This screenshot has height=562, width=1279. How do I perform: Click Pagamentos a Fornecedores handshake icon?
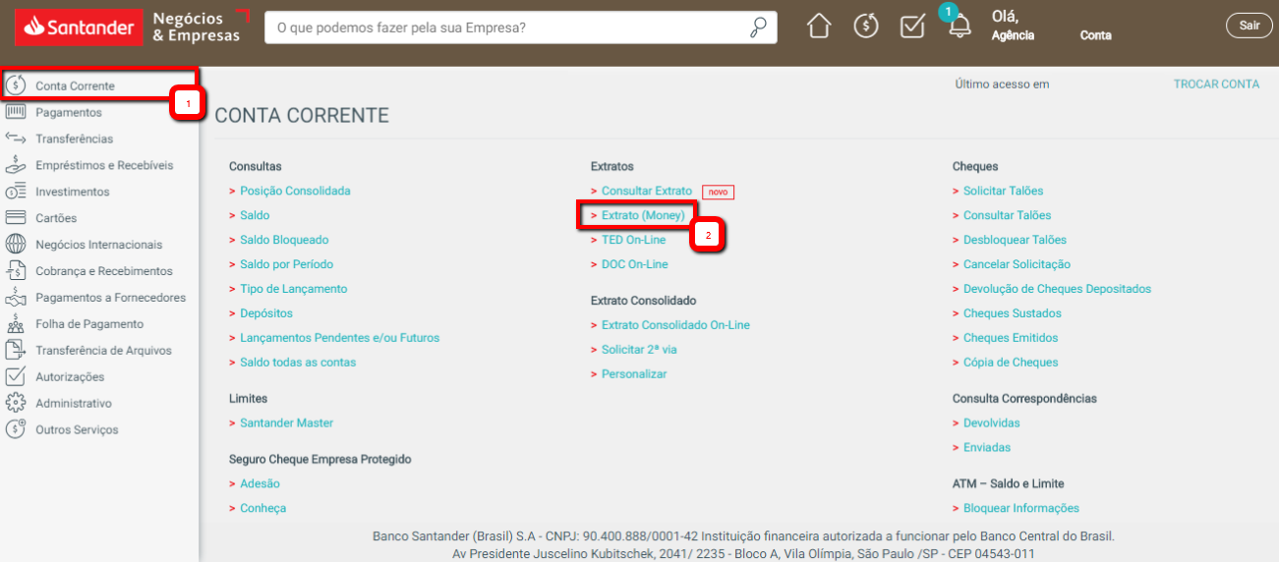click(16, 298)
